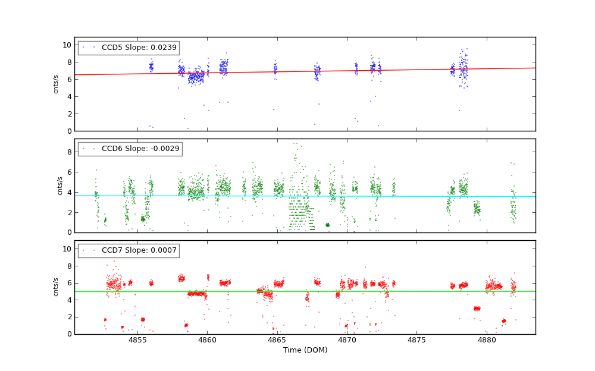Click the cnts/s y-axis label of the CCD5 panel
The image size is (595, 371).
[x=56, y=84]
